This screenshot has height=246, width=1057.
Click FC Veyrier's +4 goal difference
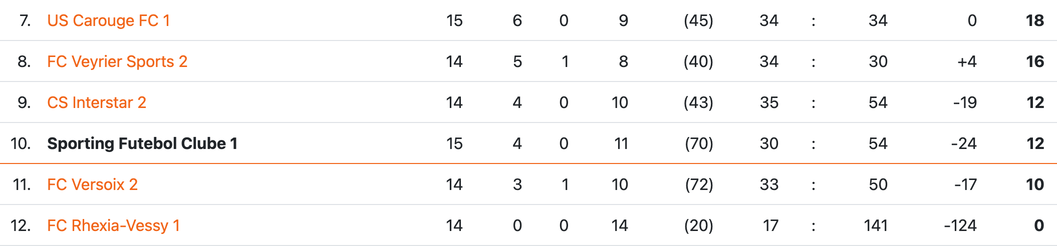(966, 61)
